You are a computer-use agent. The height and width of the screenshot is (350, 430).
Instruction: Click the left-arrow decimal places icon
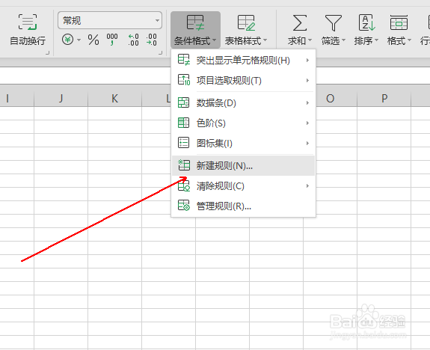(134, 40)
